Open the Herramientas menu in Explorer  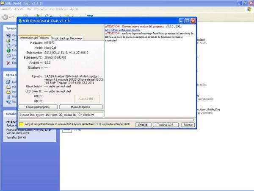pos(58,9)
